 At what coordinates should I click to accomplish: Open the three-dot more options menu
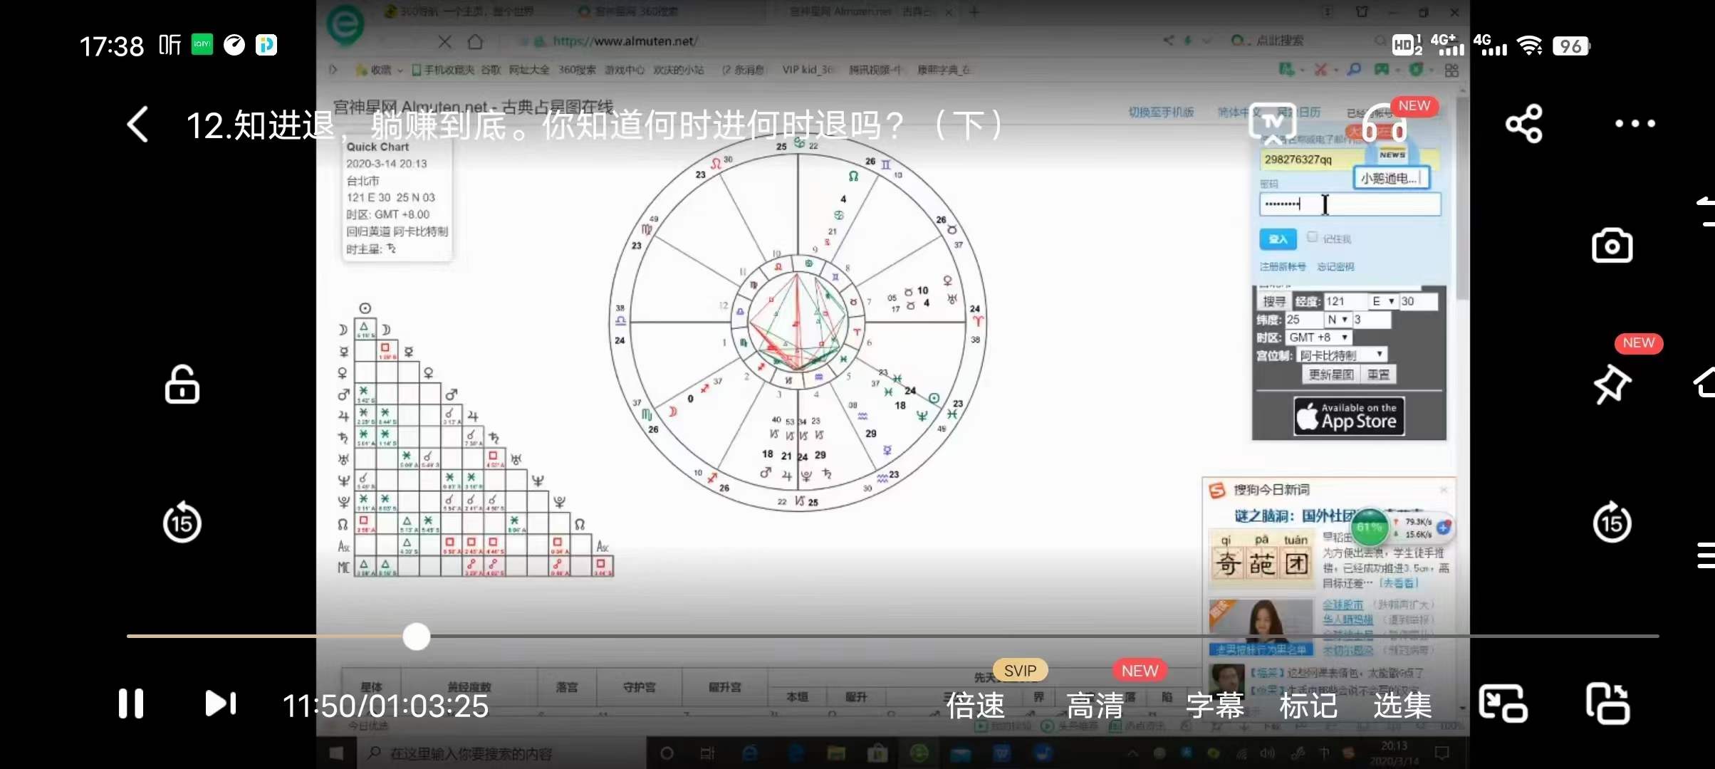coord(1635,124)
